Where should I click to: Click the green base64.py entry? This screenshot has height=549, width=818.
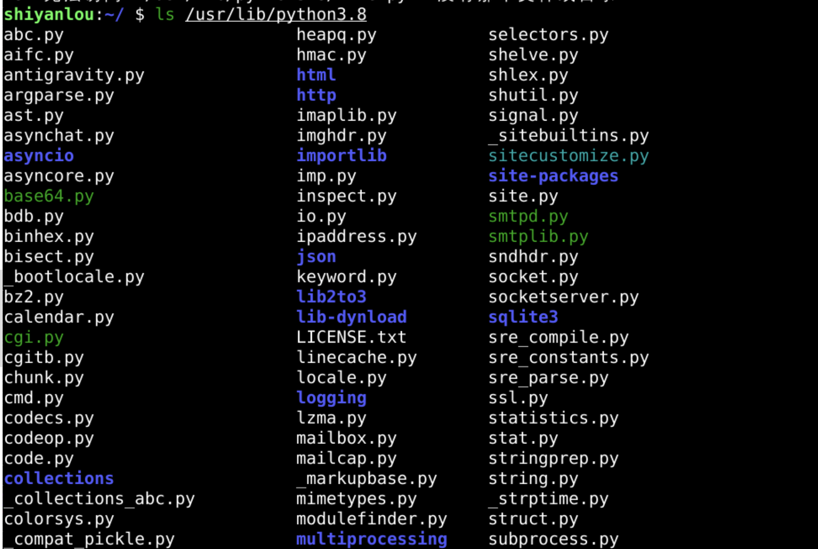pos(49,196)
